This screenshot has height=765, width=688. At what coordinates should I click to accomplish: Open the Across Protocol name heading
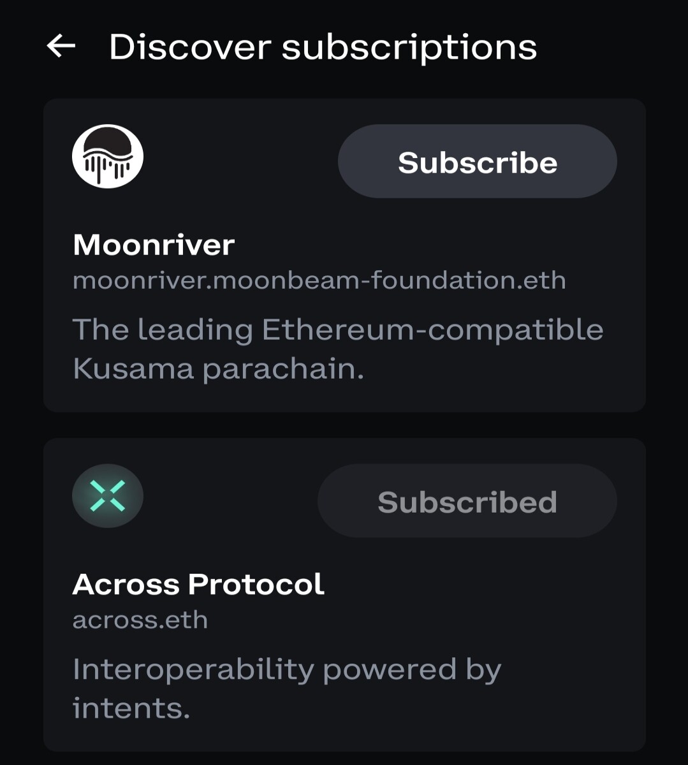pyautogui.click(x=198, y=584)
